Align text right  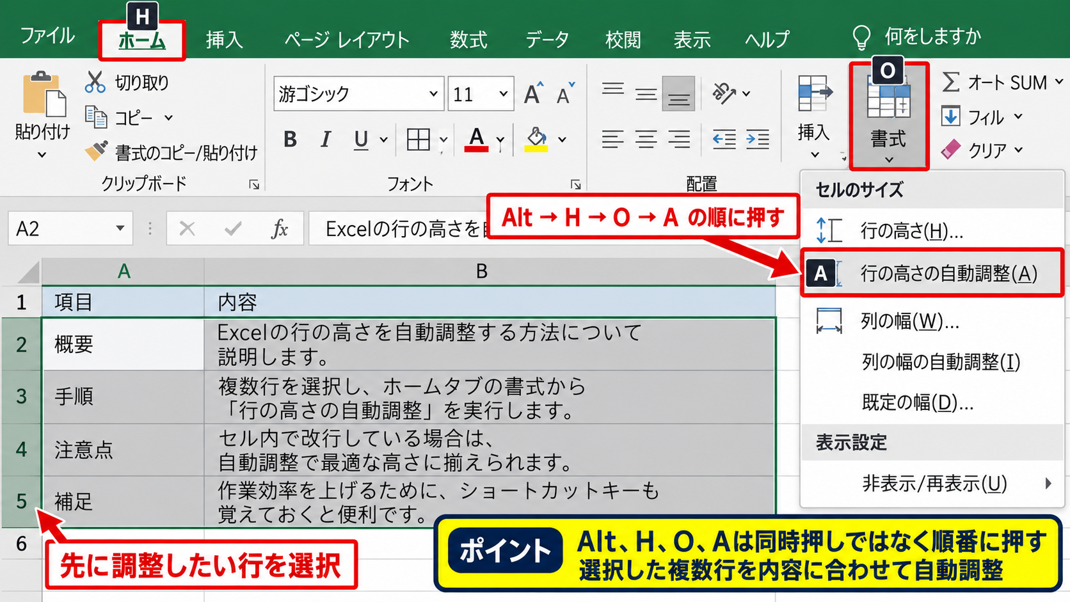click(x=678, y=139)
